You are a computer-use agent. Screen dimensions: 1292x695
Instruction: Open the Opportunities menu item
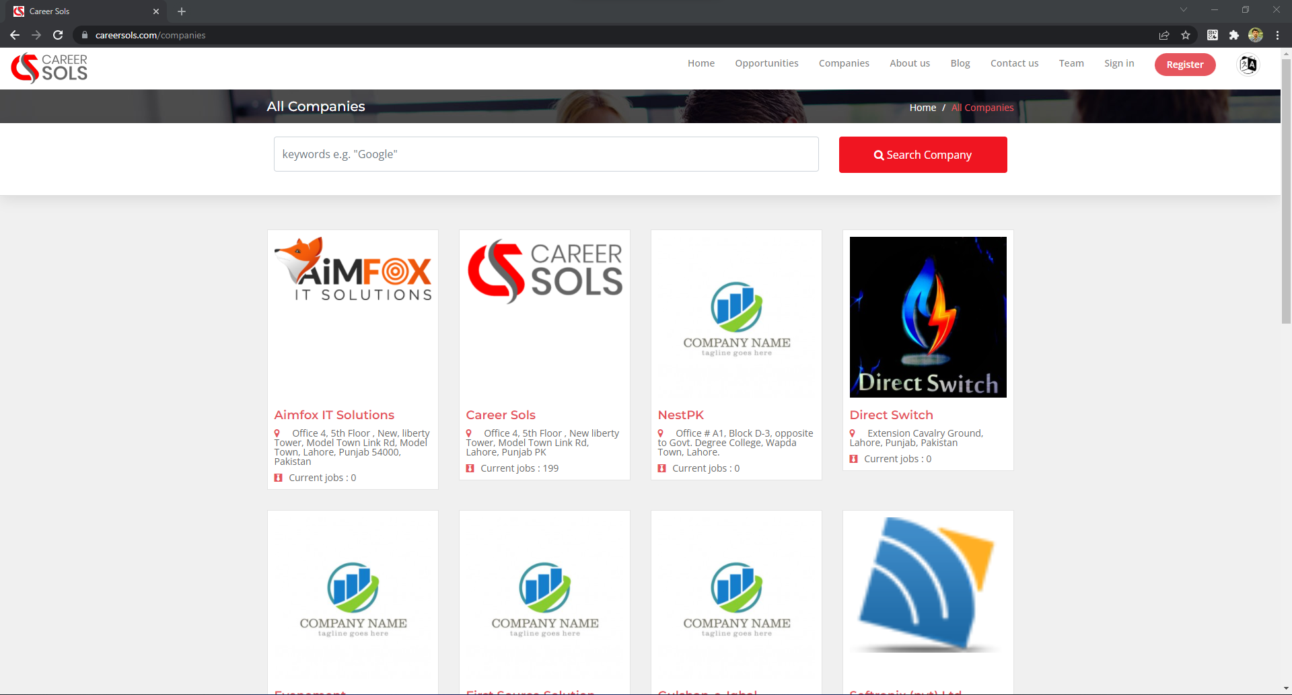coord(766,63)
